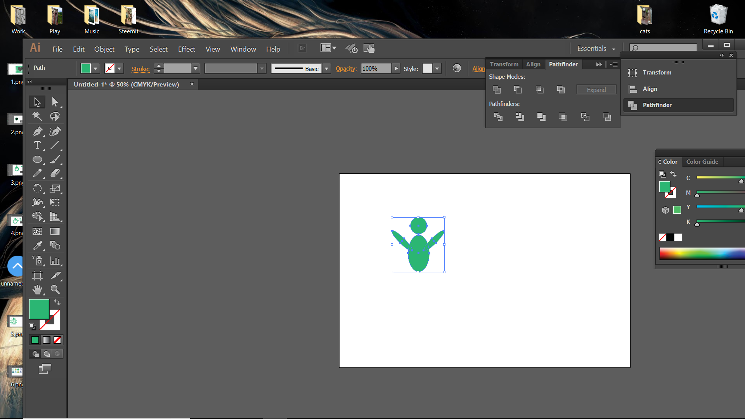Select the Eyedropper tool
The image size is (745, 419).
coord(37,246)
